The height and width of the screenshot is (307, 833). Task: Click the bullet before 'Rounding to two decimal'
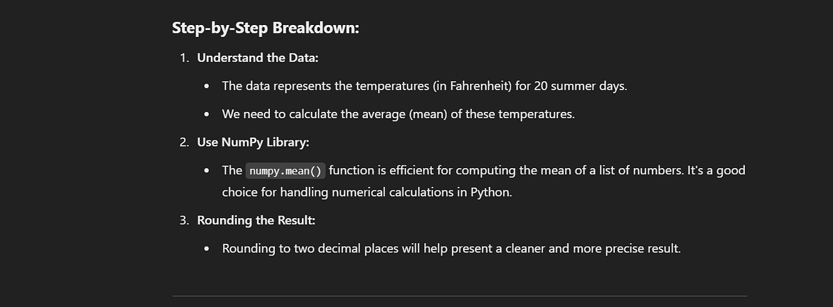coord(208,249)
